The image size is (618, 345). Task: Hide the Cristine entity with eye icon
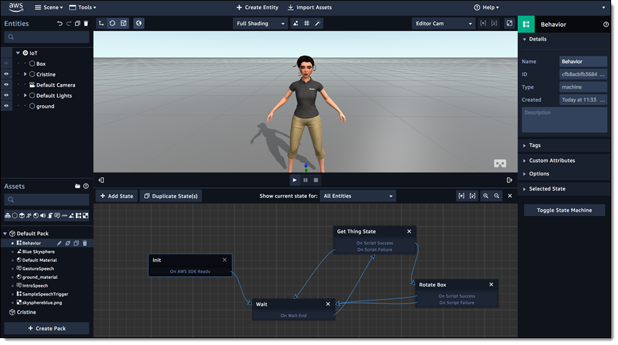tap(6, 74)
